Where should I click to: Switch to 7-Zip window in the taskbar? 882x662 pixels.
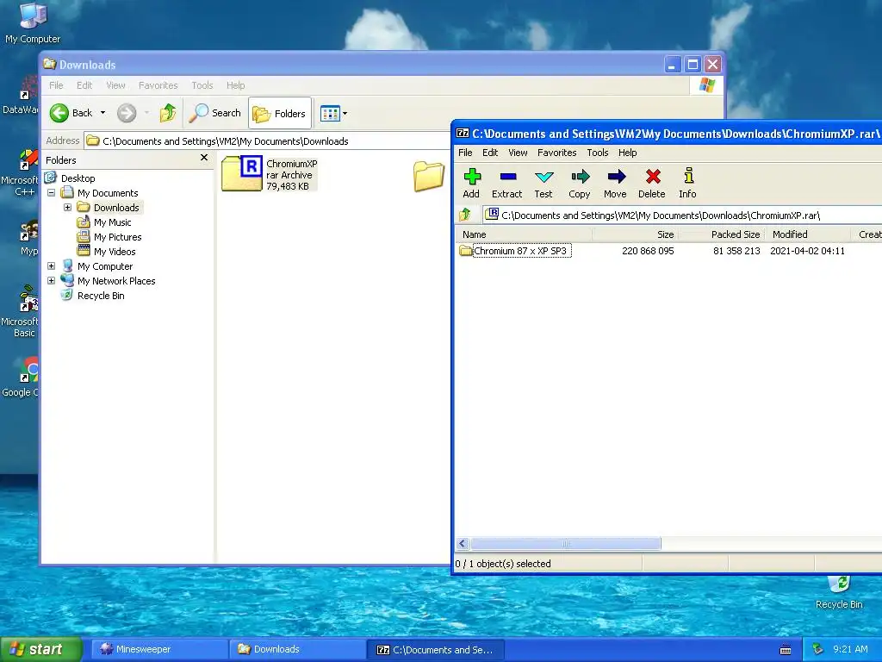tap(435, 649)
